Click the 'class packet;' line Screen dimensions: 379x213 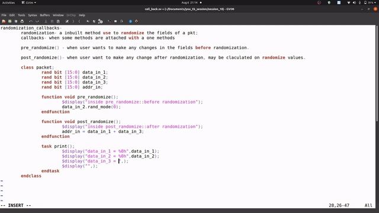(x=37, y=67)
